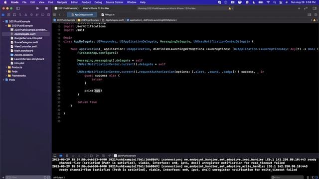Expand the Pods project at the bottom

(3, 80)
